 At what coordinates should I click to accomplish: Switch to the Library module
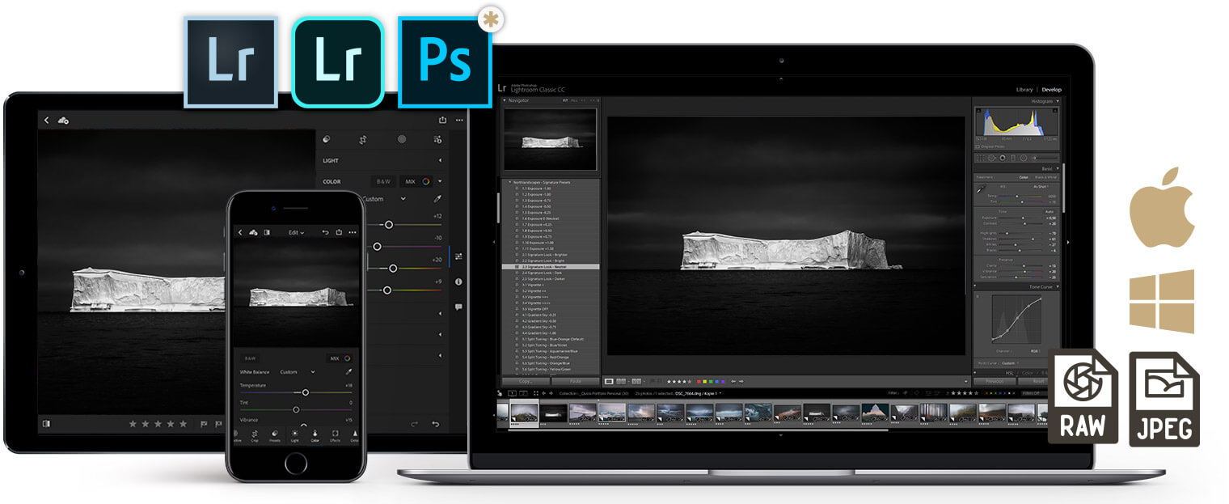point(1023,90)
